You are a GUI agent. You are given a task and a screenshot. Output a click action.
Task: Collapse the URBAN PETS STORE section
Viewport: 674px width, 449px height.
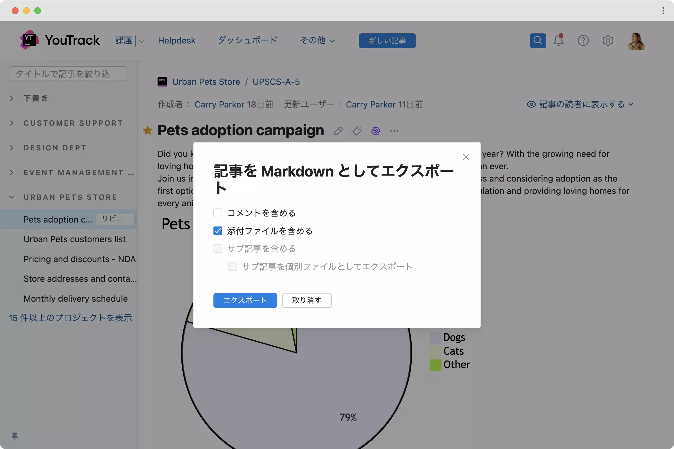tap(12, 197)
